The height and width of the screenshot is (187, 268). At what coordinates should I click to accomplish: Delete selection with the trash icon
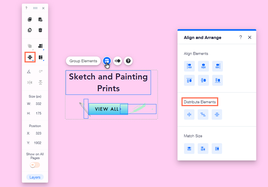pyautogui.click(x=40, y=30)
